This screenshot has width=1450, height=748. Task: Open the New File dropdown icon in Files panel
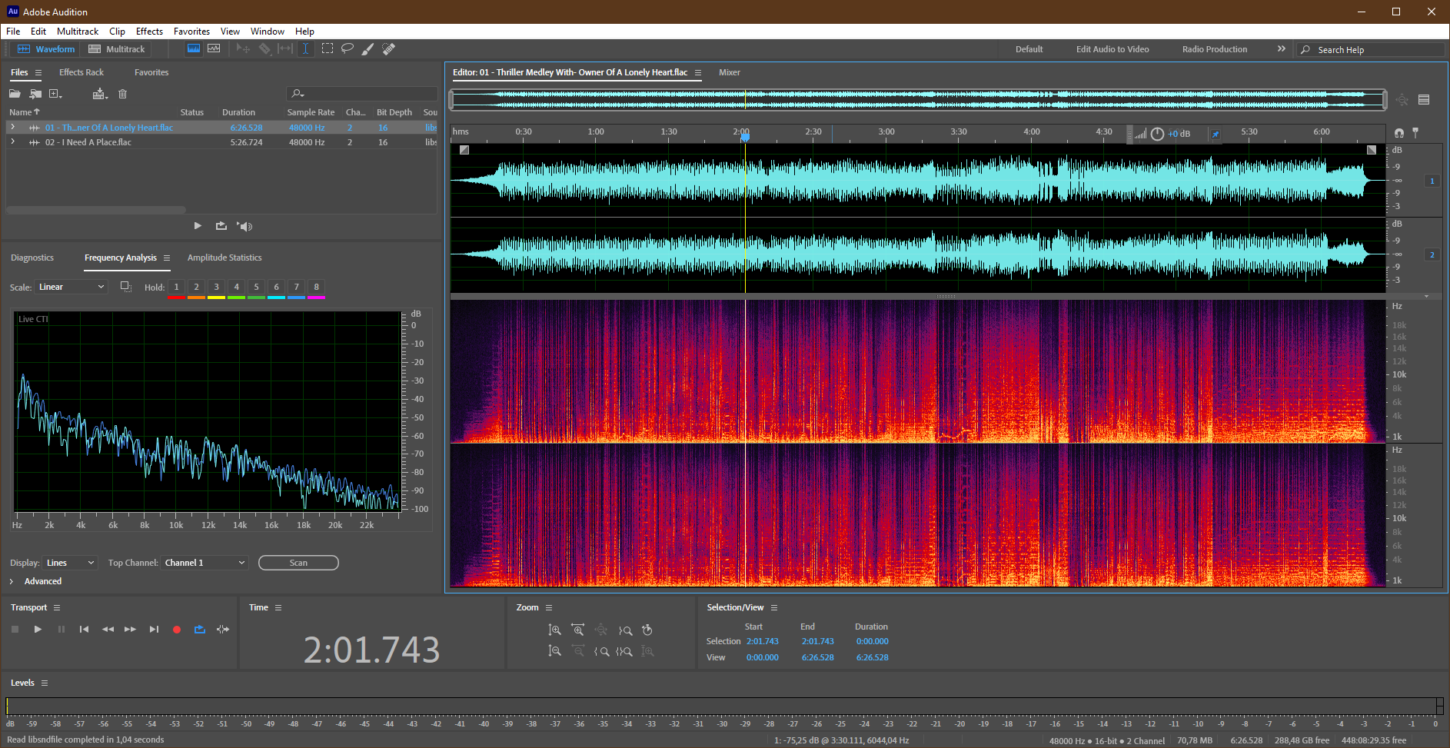click(55, 94)
